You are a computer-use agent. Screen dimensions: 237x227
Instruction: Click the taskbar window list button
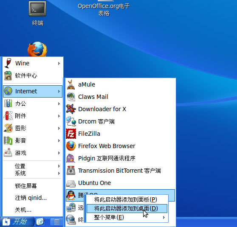pos(57,222)
